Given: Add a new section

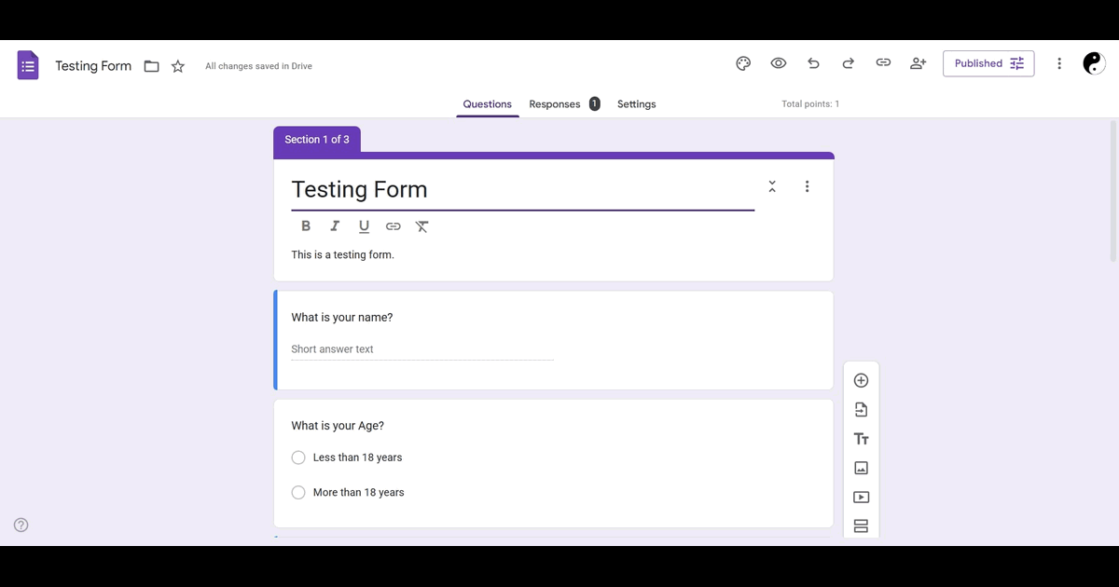Looking at the screenshot, I should click(x=861, y=526).
